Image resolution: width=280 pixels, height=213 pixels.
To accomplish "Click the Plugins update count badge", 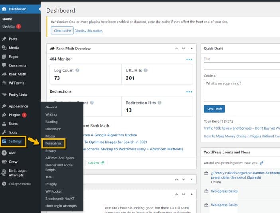I will 24,115.
